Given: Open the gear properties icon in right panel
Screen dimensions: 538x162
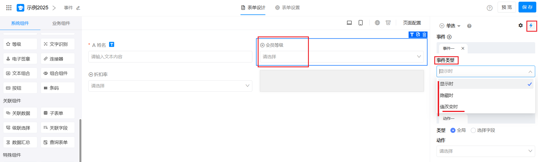Looking at the screenshot, I should [x=520, y=25].
